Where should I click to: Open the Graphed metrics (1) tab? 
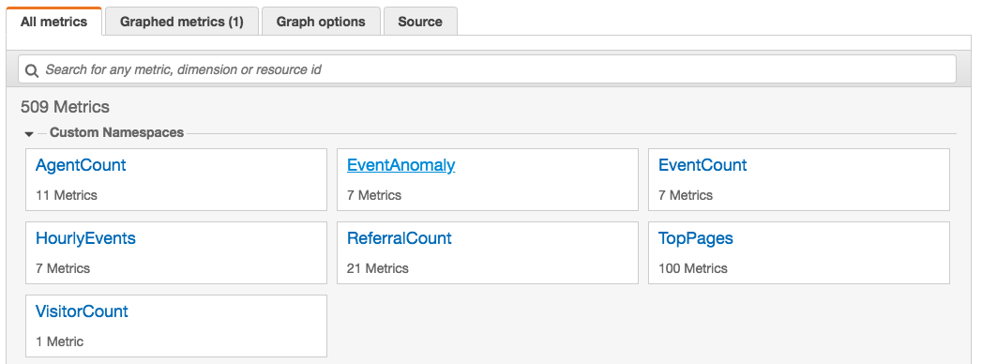[x=182, y=22]
